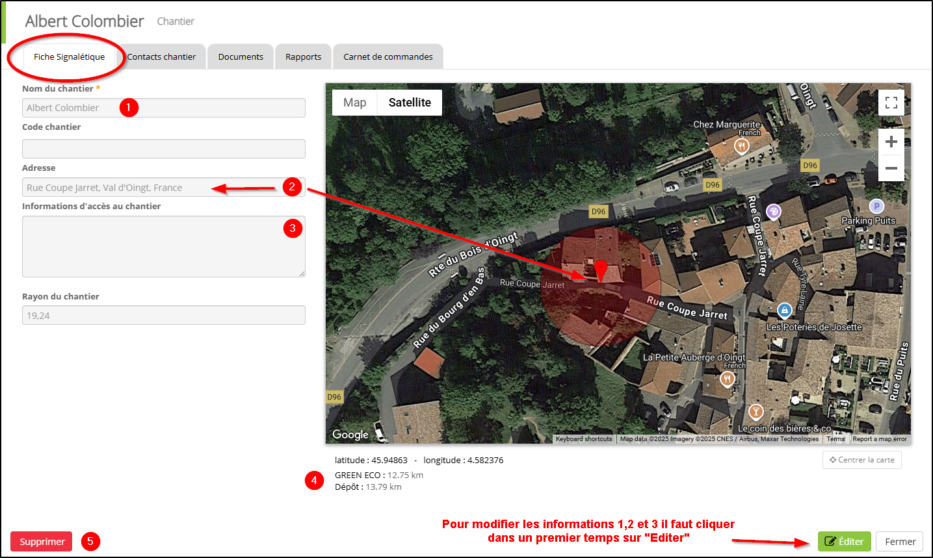This screenshot has height=558, width=933.
Task: Click the purple marker near Rue Coupe Jarret
Action: (773, 211)
